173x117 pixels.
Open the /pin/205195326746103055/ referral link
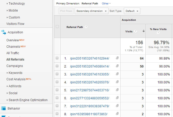89,74
